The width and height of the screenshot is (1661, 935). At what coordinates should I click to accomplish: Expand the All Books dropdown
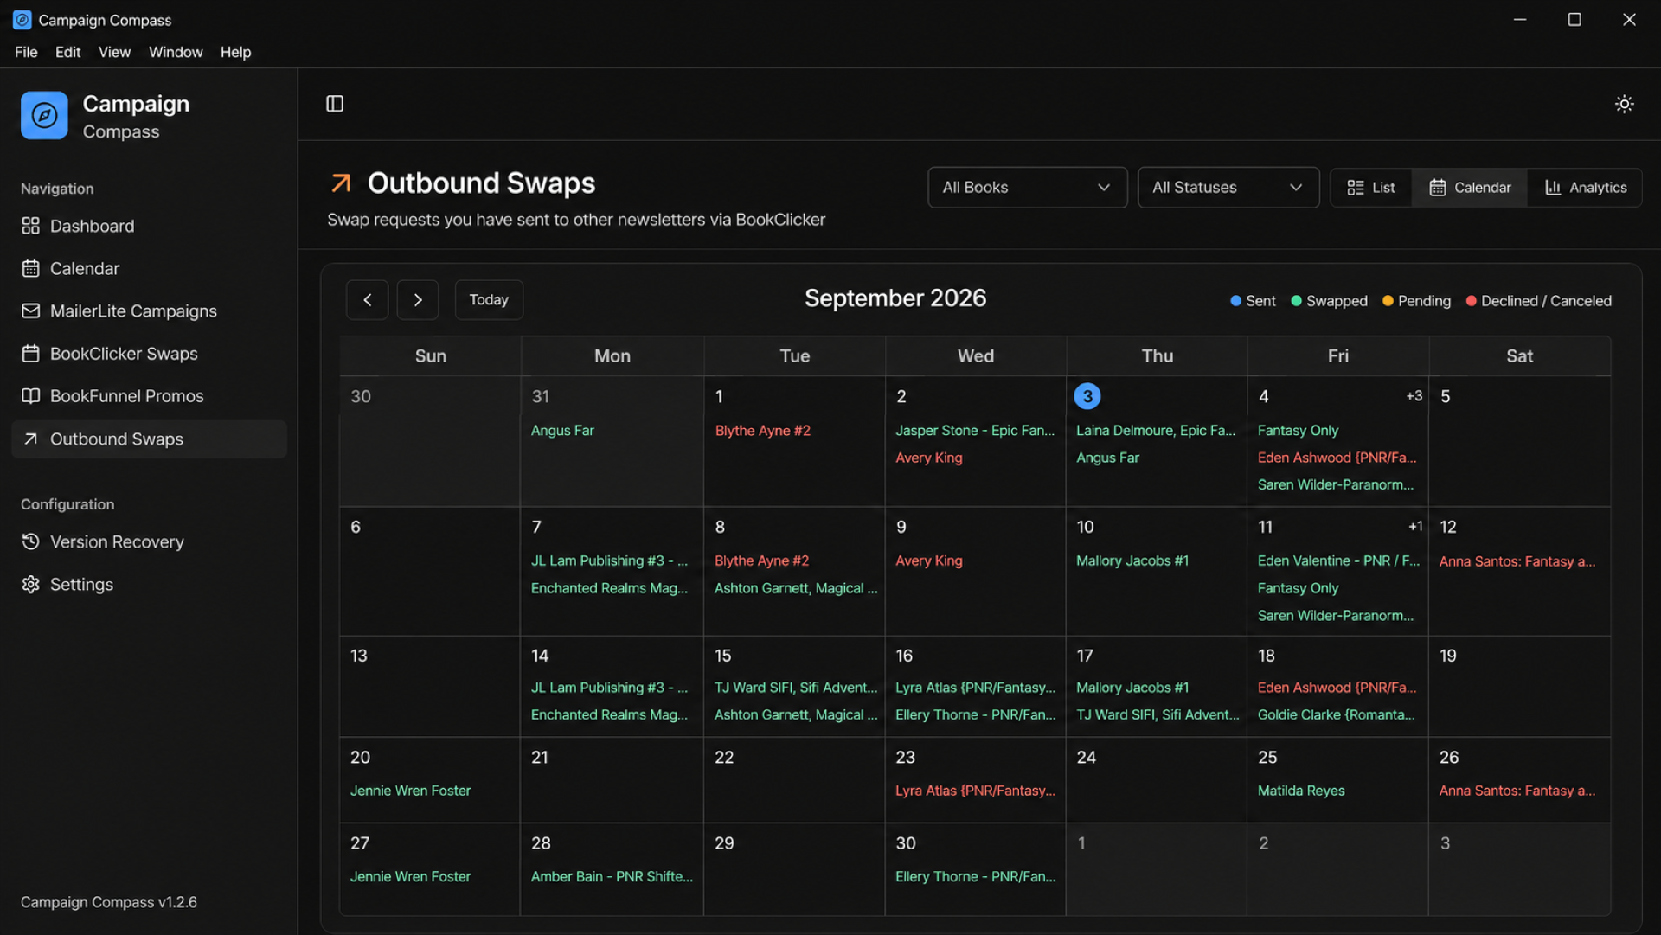[x=1027, y=188]
